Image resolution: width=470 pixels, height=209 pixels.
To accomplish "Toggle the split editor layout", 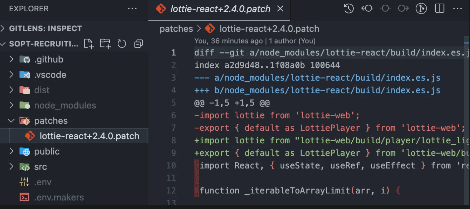I will [440, 9].
